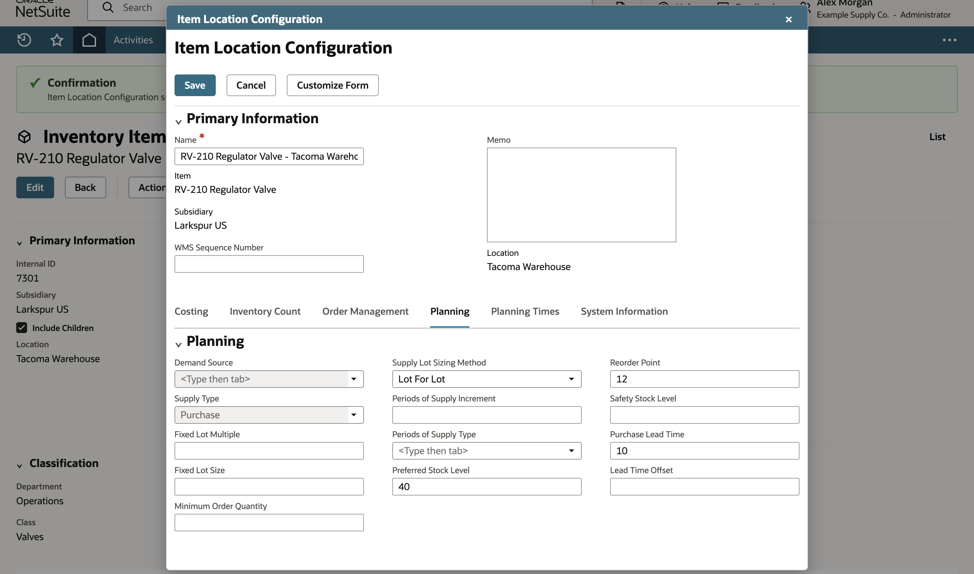Go to the Home icon

[89, 40]
